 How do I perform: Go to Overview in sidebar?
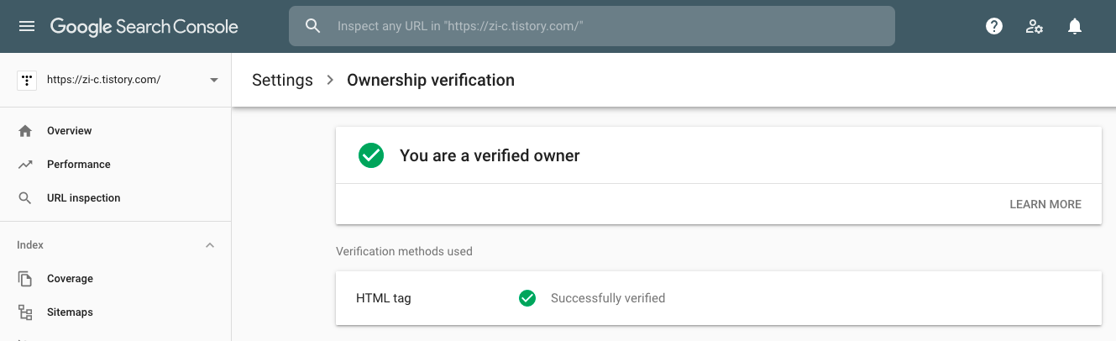pyautogui.click(x=70, y=131)
